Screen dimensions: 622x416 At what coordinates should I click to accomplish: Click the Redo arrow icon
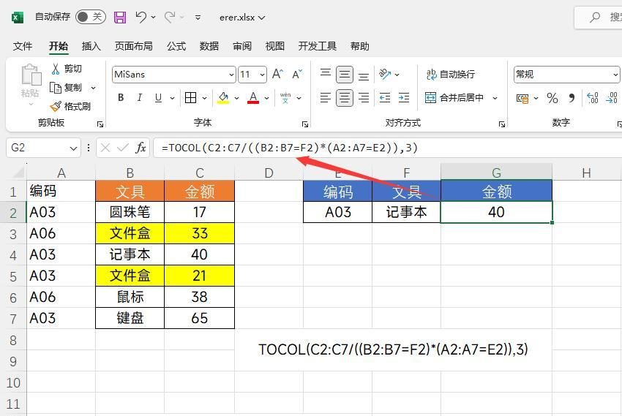point(170,17)
